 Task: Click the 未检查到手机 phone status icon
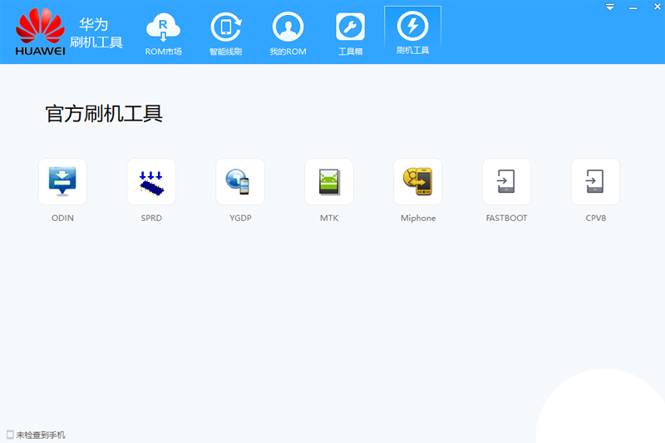[10, 435]
